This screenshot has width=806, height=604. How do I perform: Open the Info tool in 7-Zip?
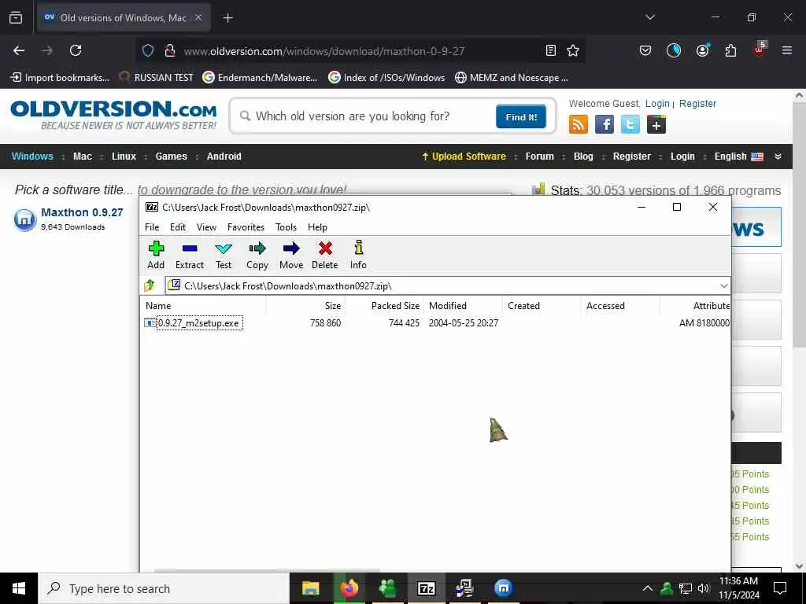pos(358,256)
